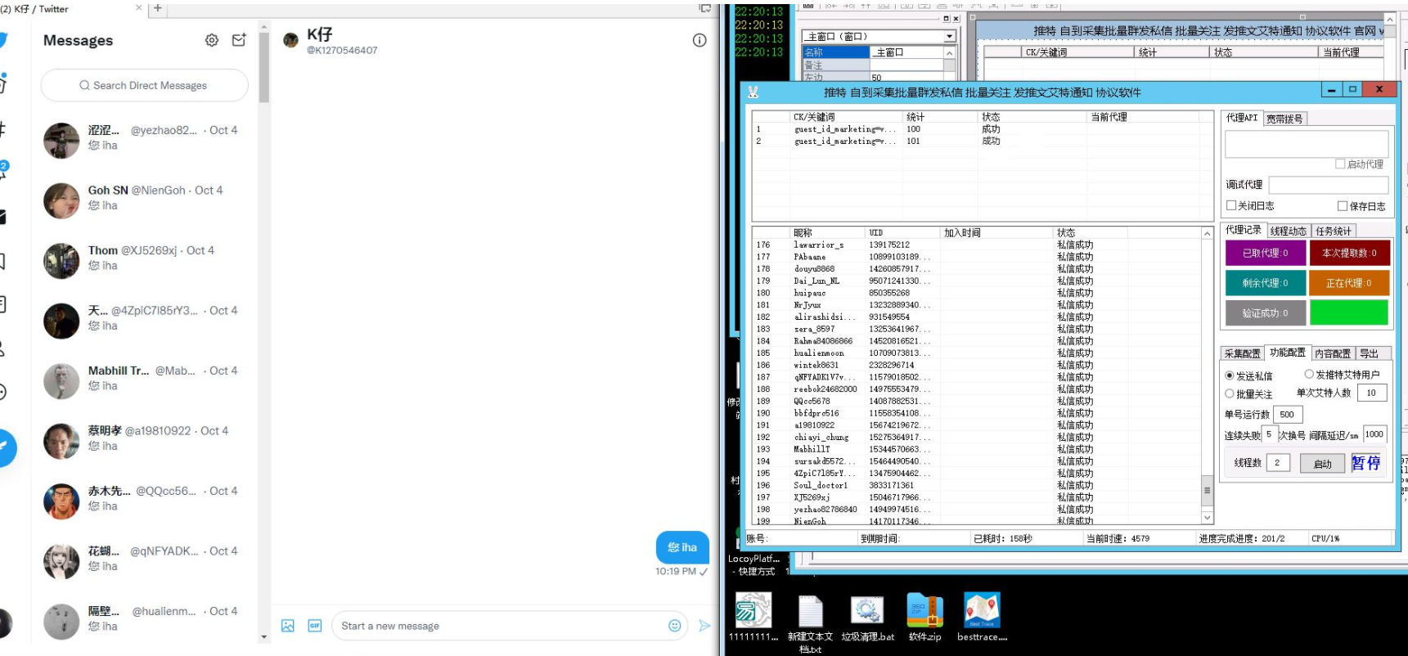Click K仔 avatar in conversation header
This screenshot has width=1408, height=656.
tap(290, 40)
